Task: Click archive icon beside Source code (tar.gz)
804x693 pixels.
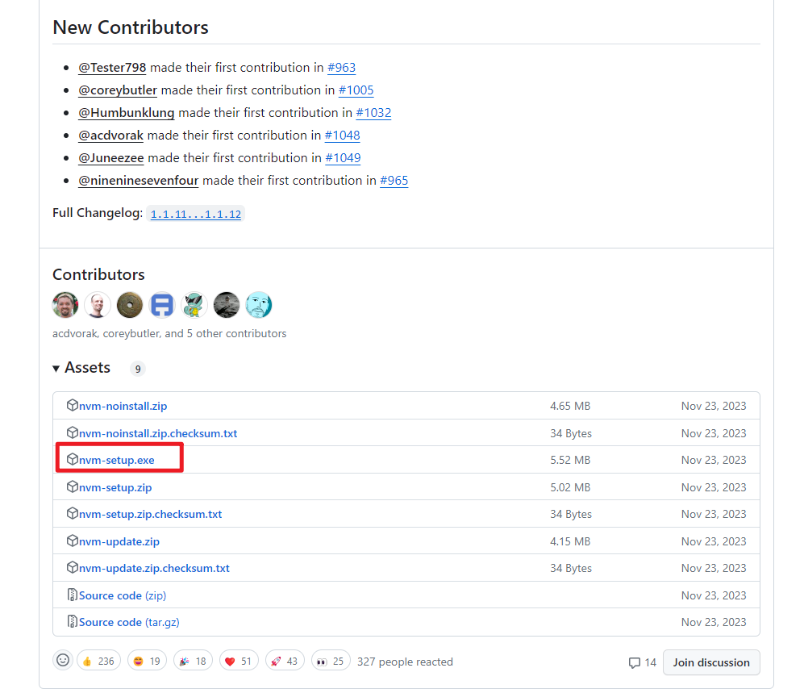Action: pyautogui.click(x=73, y=621)
